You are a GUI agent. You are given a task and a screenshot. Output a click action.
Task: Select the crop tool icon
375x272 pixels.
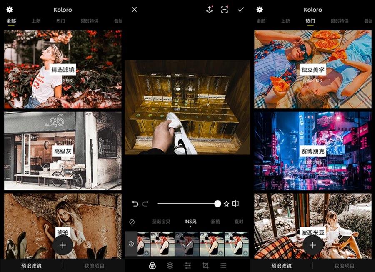[205, 265]
